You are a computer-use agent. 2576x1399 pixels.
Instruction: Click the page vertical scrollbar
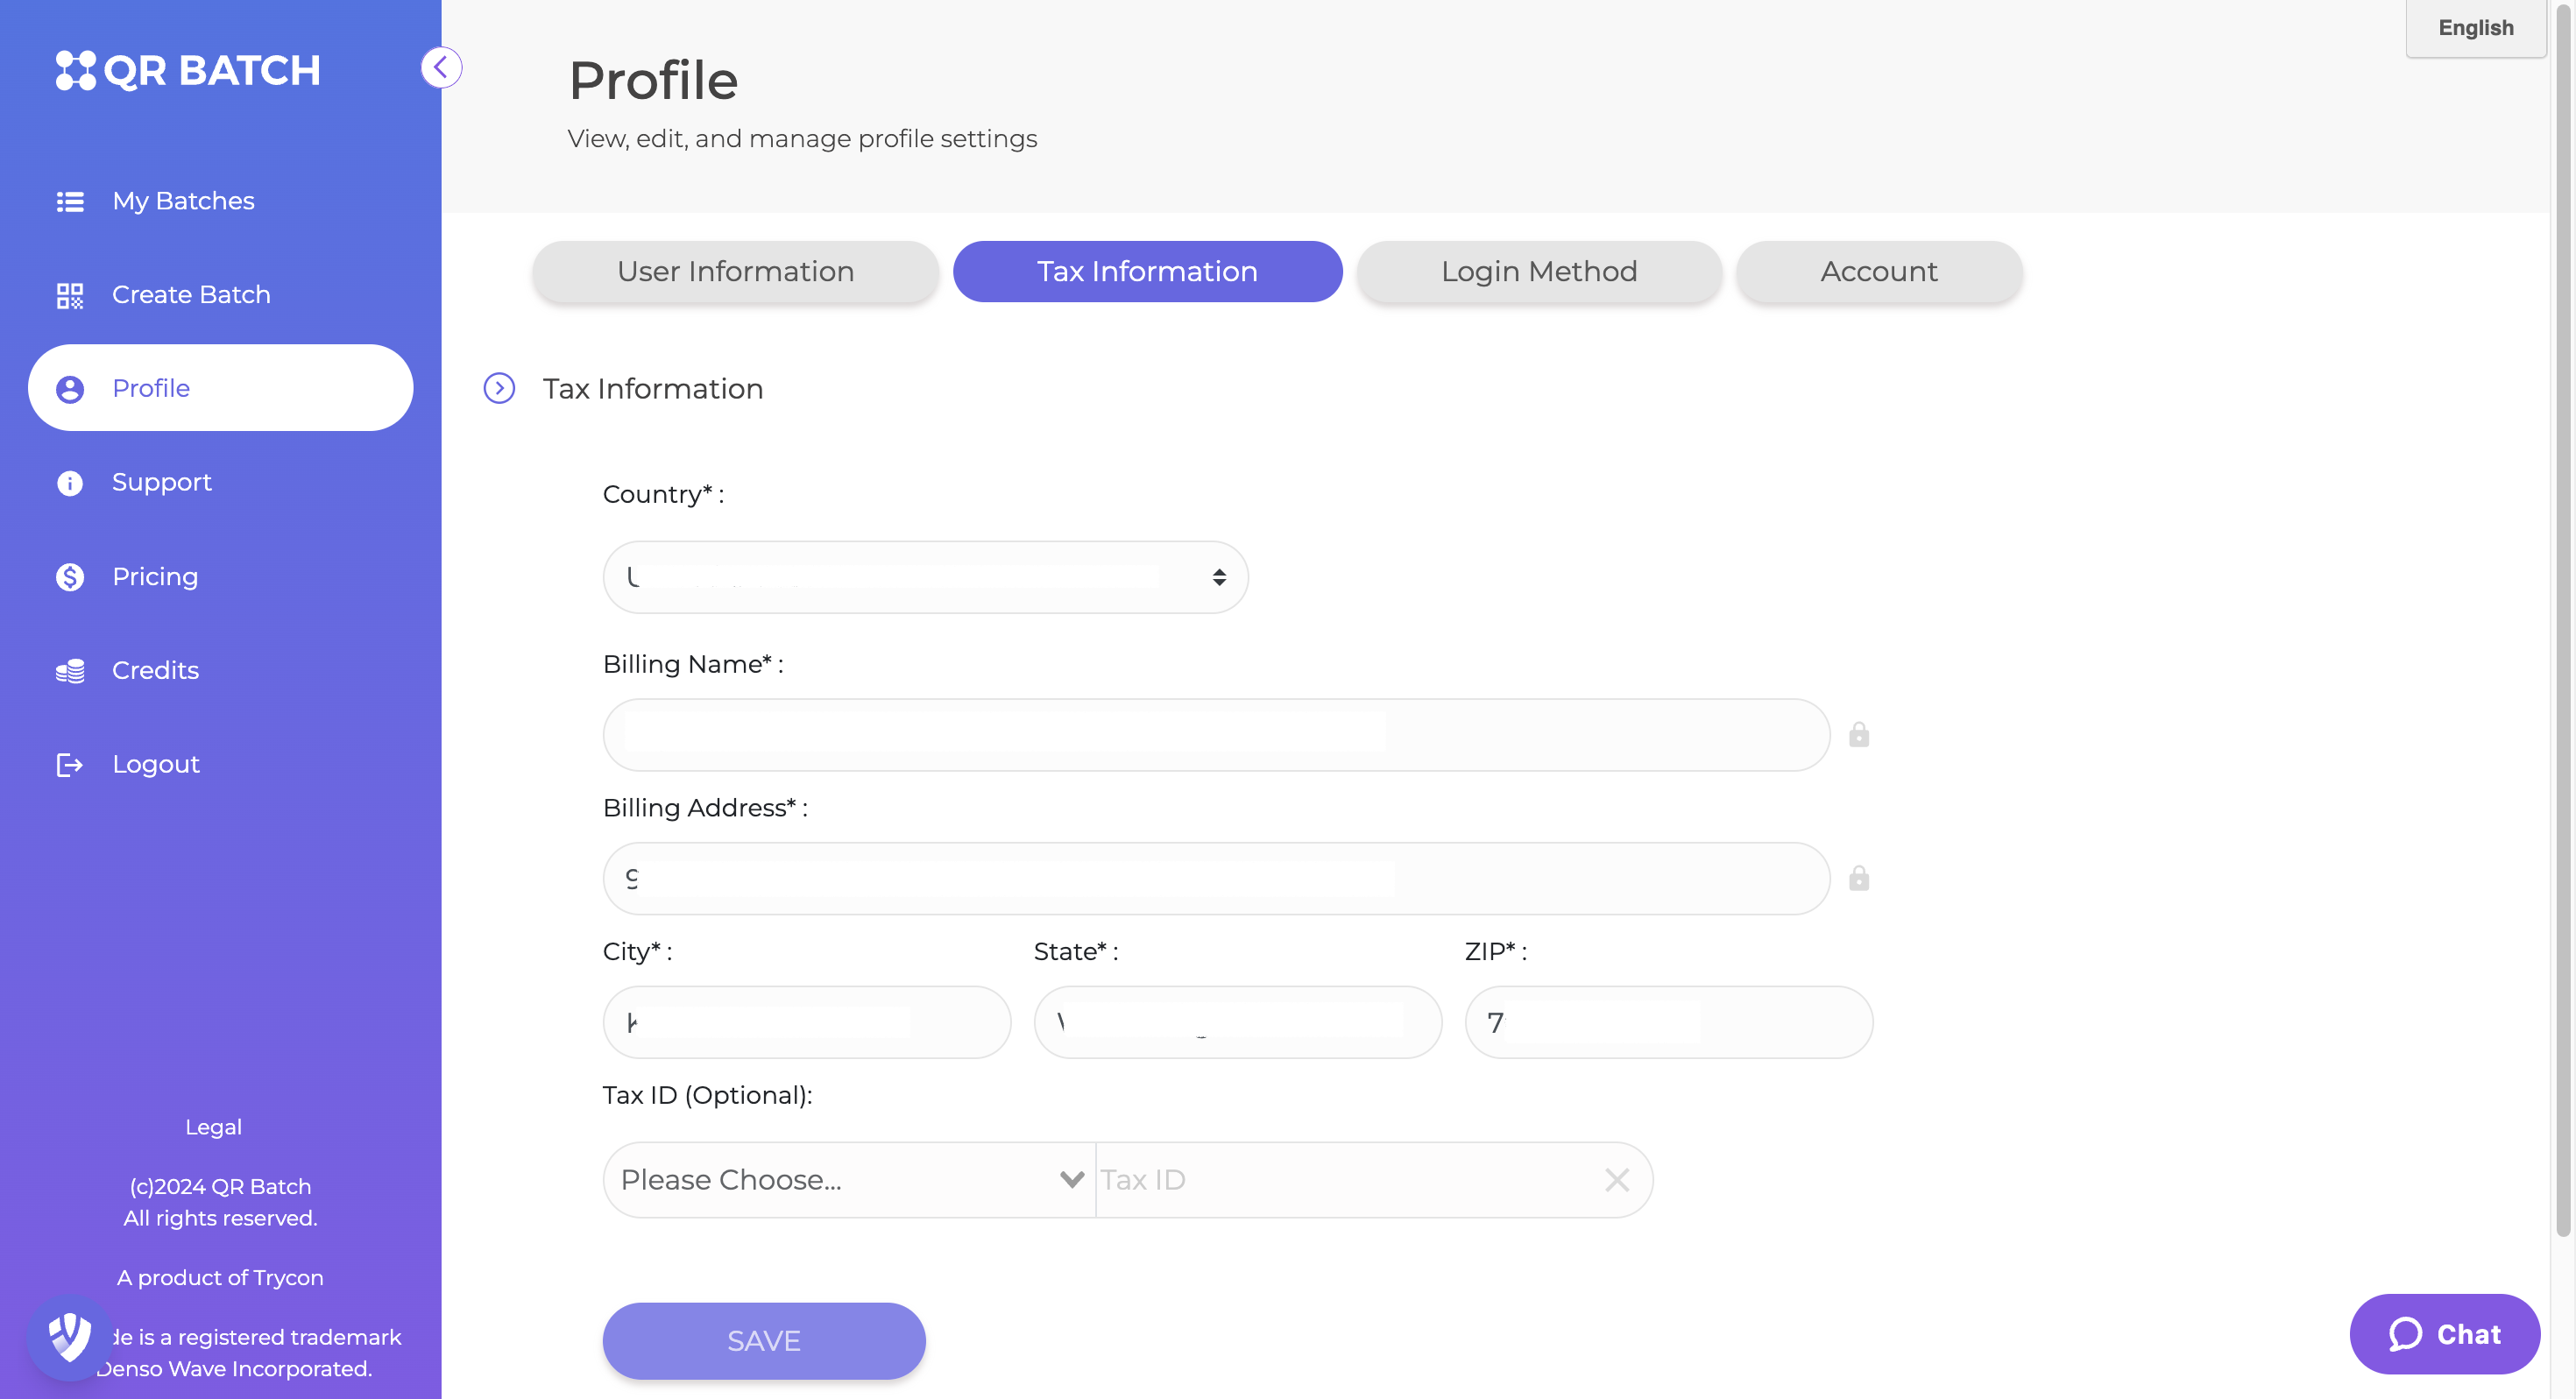click(x=2563, y=620)
